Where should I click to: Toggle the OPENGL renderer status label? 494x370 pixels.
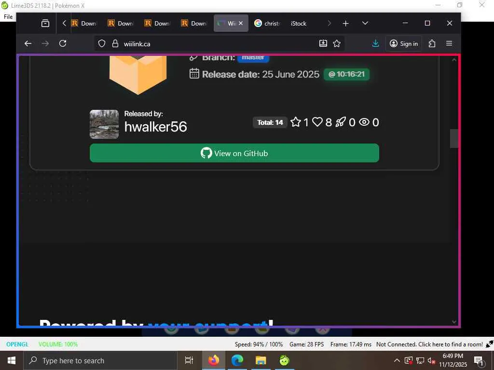point(17,344)
